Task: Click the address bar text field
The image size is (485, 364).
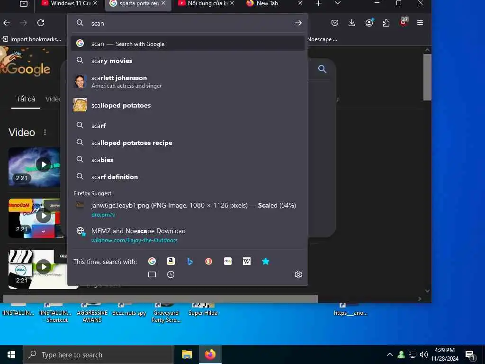Action: click(x=188, y=23)
